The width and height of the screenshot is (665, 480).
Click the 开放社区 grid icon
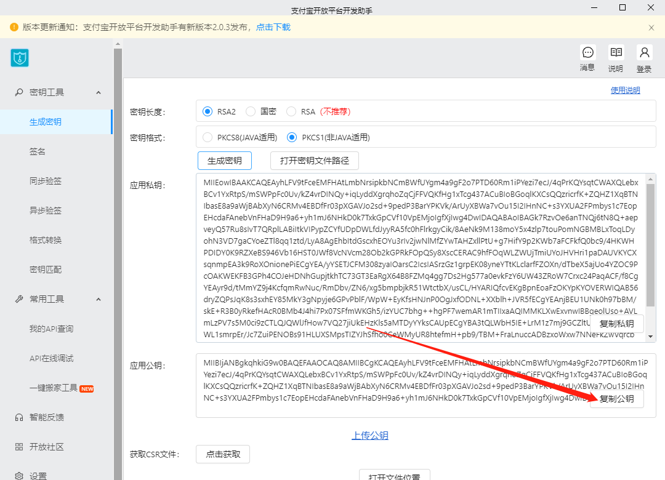pyautogui.click(x=19, y=447)
